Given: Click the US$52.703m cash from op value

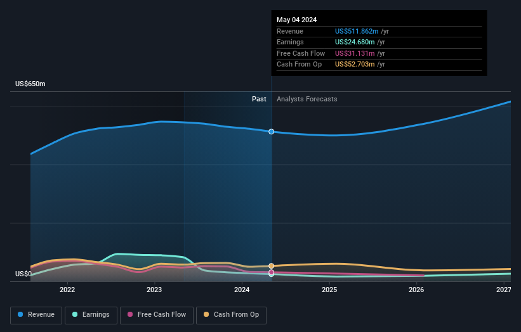Looking at the screenshot, I should [355, 65].
